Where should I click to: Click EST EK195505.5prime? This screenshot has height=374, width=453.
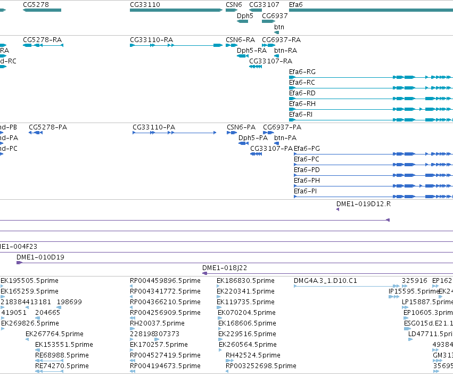[x=29, y=281]
